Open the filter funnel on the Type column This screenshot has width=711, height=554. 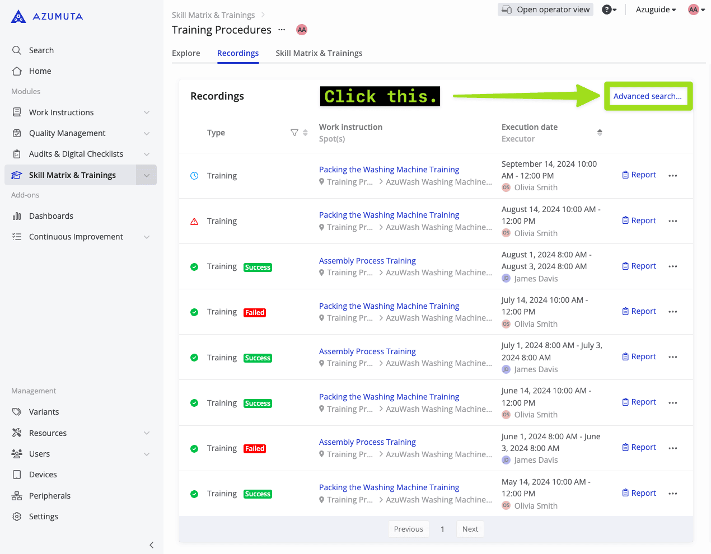[x=294, y=133]
